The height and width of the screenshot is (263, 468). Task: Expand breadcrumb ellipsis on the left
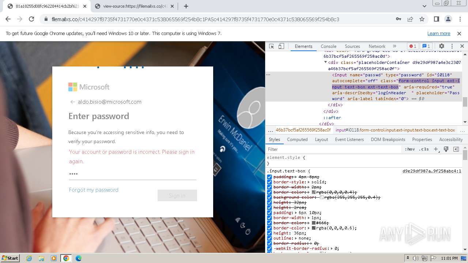point(271,130)
